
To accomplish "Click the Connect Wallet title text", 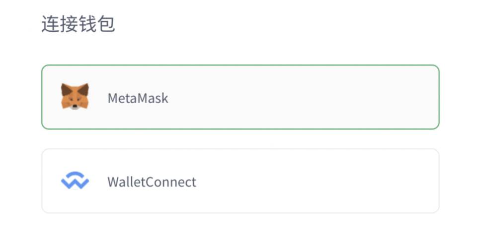I will click(x=78, y=24).
